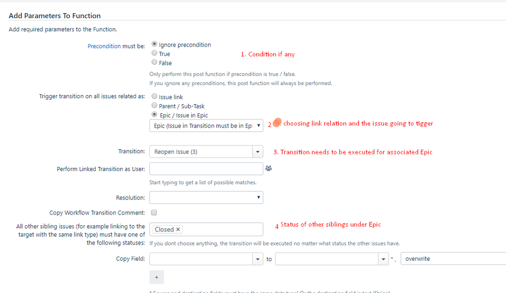Screen dimensions: 506x293
Task: Open the Precondition help link
Action: coord(104,46)
